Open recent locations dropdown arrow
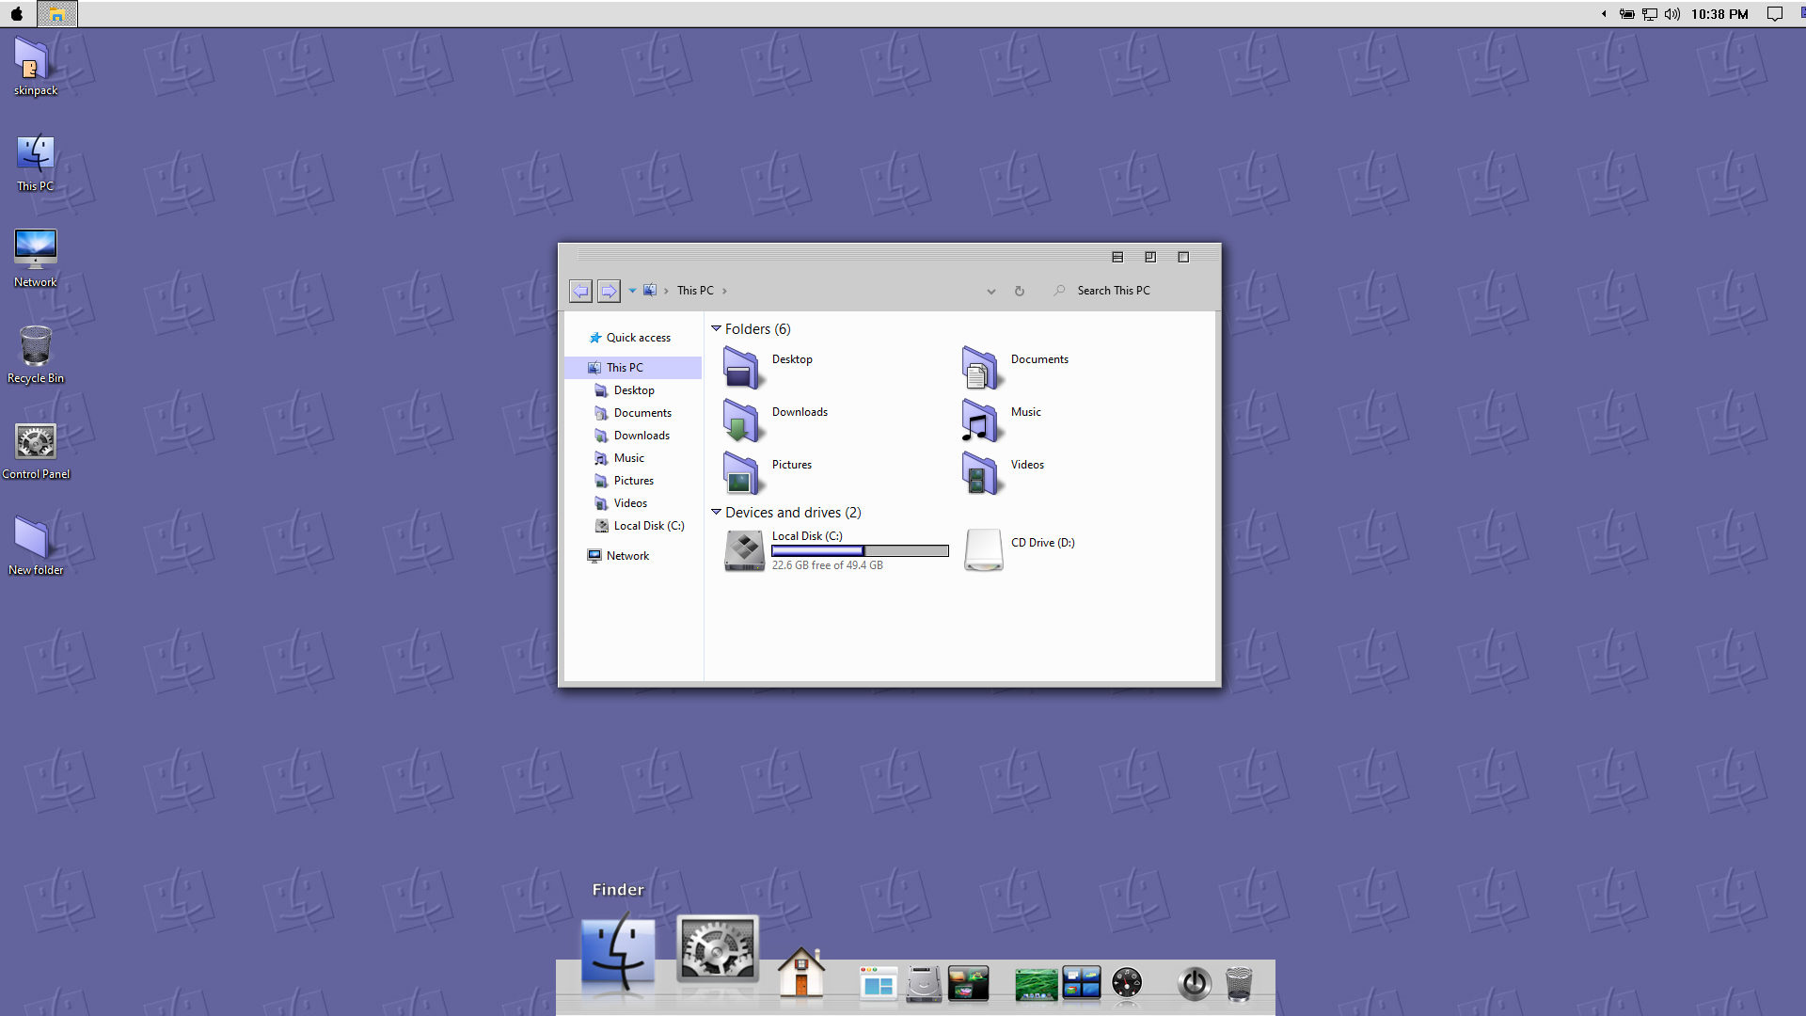The height and width of the screenshot is (1016, 1806). coord(632,291)
